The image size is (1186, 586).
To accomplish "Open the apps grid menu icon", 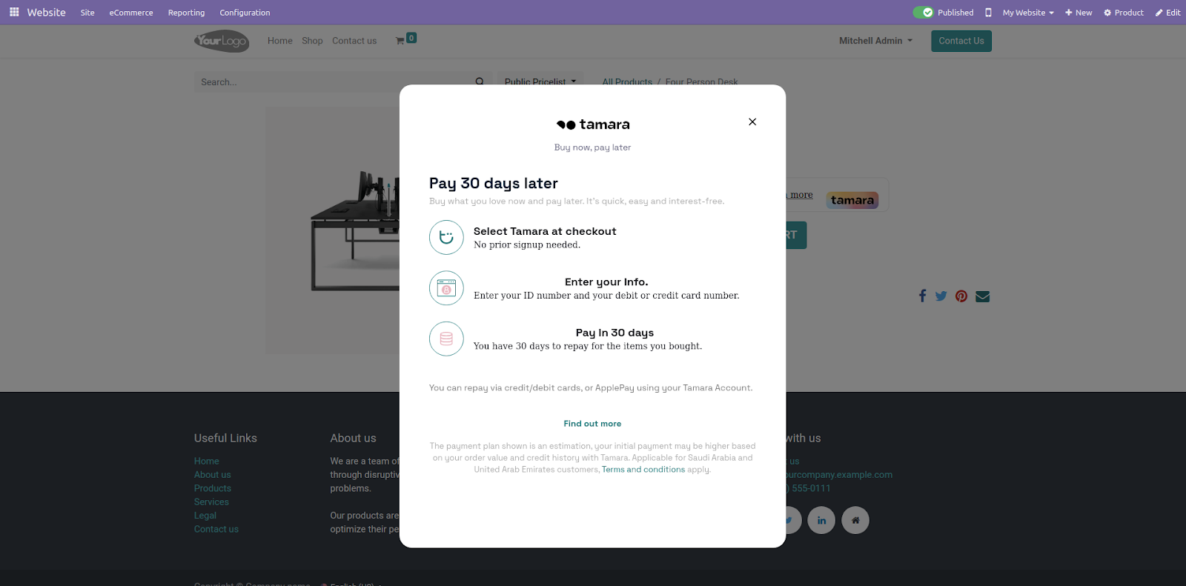I will [x=14, y=13].
